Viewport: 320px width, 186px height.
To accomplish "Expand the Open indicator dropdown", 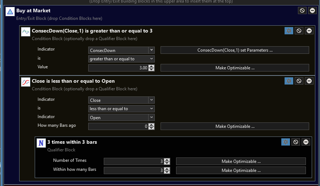I will (152, 117).
